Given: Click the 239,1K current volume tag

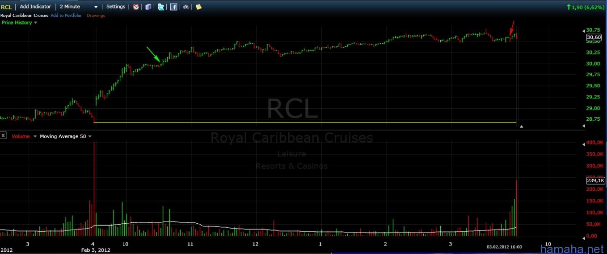Looking at the screenshot, I should point(595,180).
